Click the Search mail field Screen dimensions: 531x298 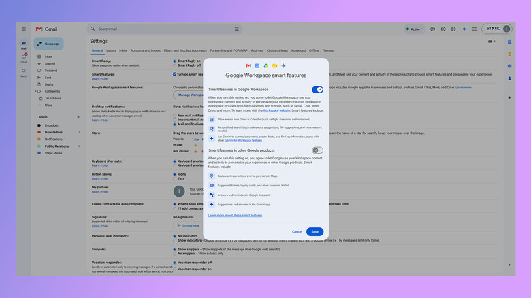[164, 29]
